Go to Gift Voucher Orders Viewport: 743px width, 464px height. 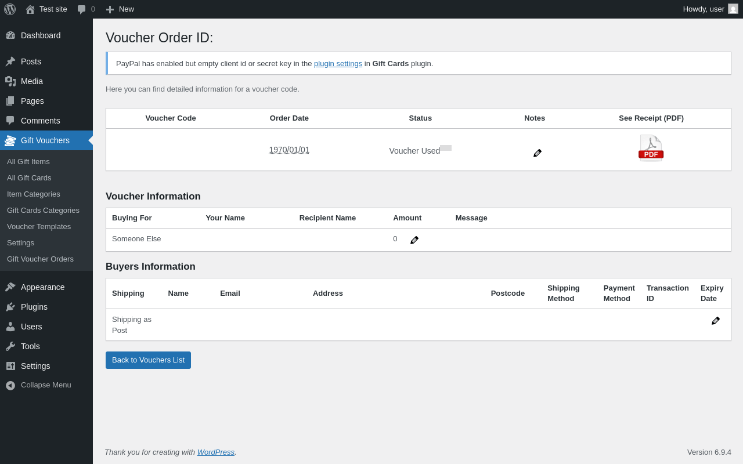tap(40, 259)
